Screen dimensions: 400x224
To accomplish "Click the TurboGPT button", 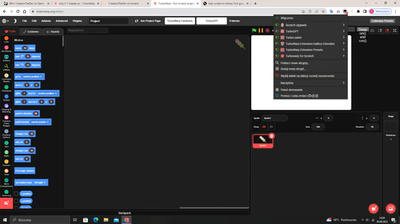I will [212, 21].
